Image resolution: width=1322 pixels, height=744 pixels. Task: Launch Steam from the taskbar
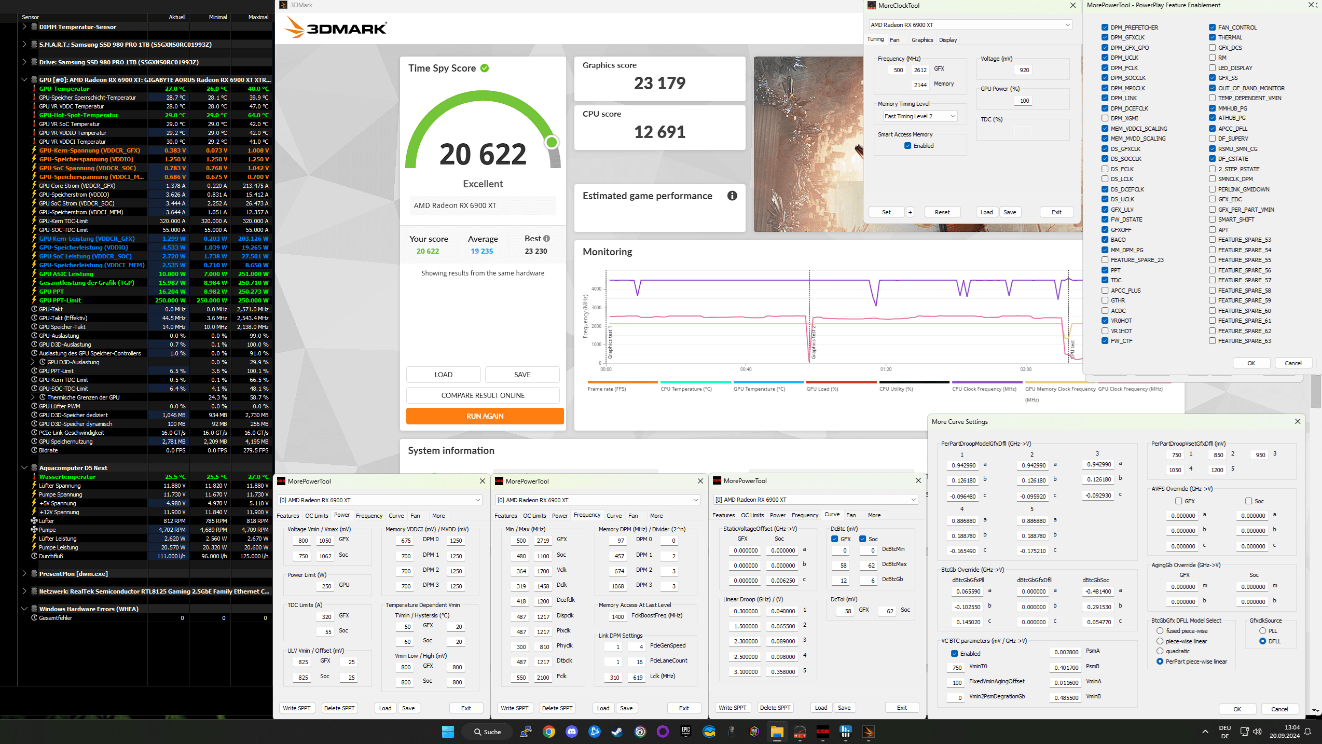tap(617, 732)
